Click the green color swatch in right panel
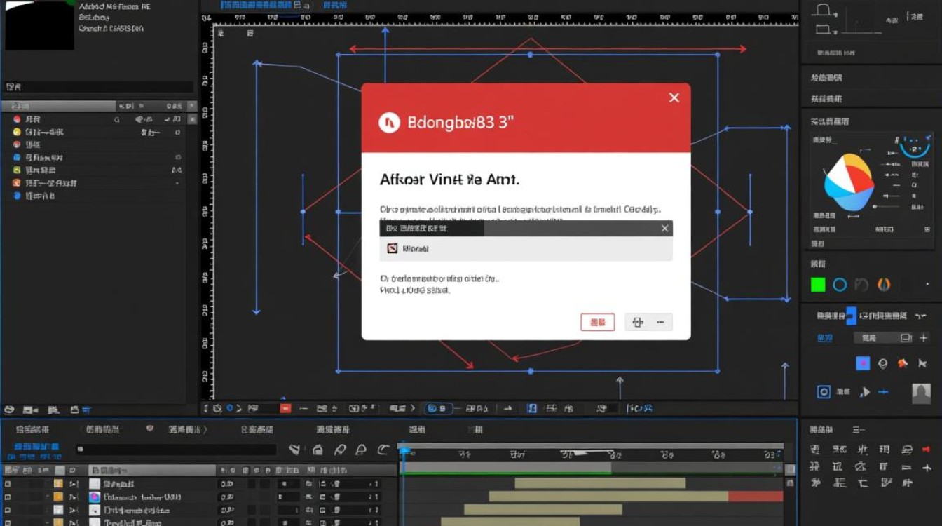The image size is (942, 526). 818,285
